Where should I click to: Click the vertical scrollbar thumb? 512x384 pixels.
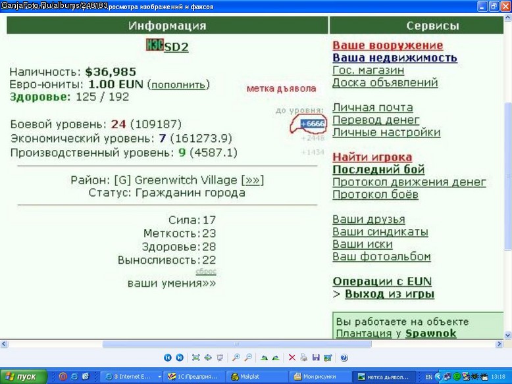508,176
